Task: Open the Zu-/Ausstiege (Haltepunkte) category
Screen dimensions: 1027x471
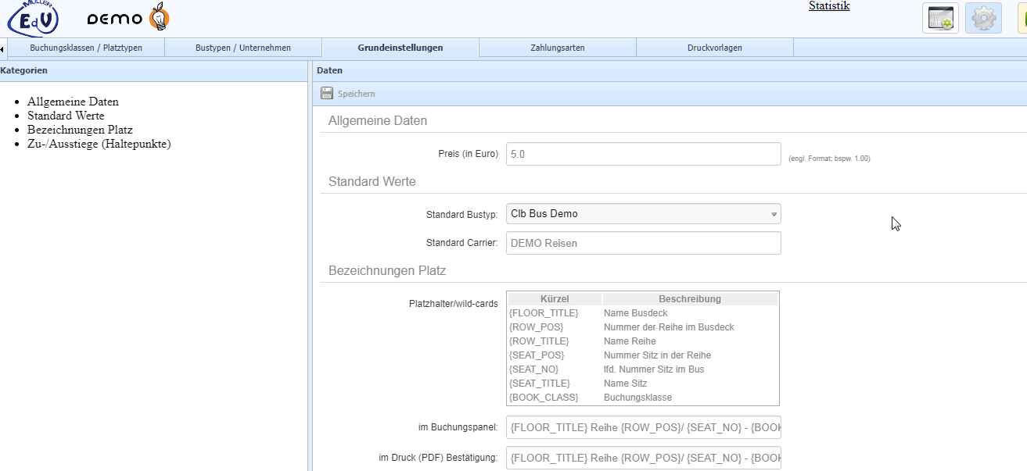Action: pos(99,144)
